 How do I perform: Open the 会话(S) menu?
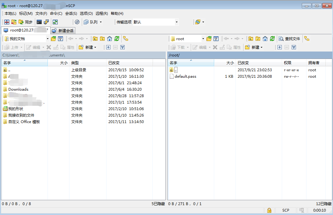[x=71, y=14]
